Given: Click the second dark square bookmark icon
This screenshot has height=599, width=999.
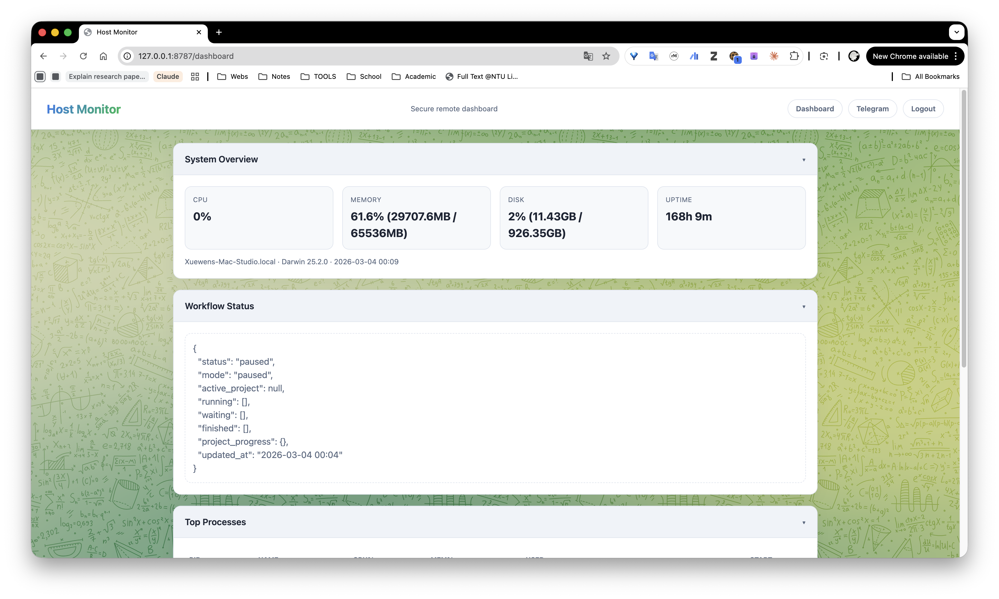Looking at the screenshot, I should coord(56,77).
